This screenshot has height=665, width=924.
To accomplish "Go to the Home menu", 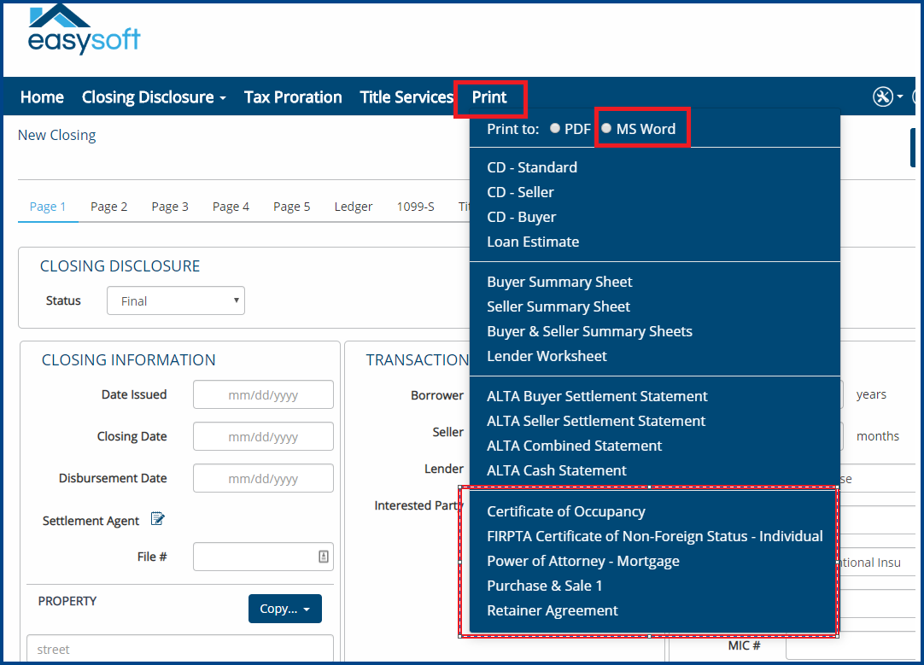I will (42, 97).
